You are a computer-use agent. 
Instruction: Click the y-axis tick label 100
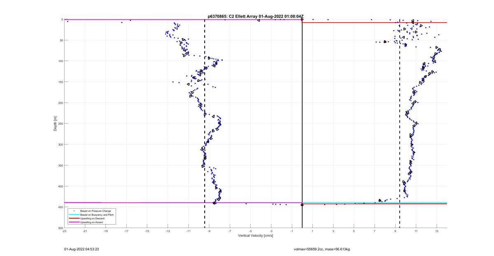[60, 61]
